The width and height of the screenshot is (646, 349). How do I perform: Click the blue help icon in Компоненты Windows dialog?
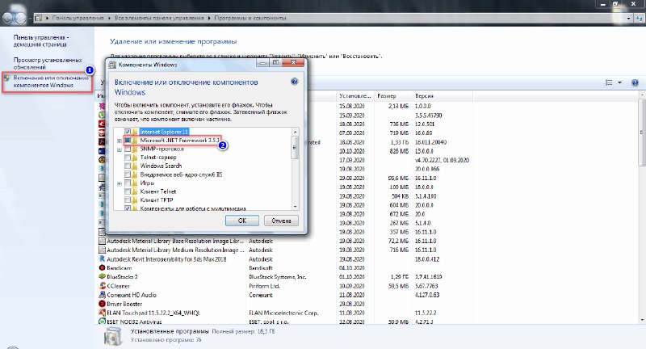coord(294,82)
